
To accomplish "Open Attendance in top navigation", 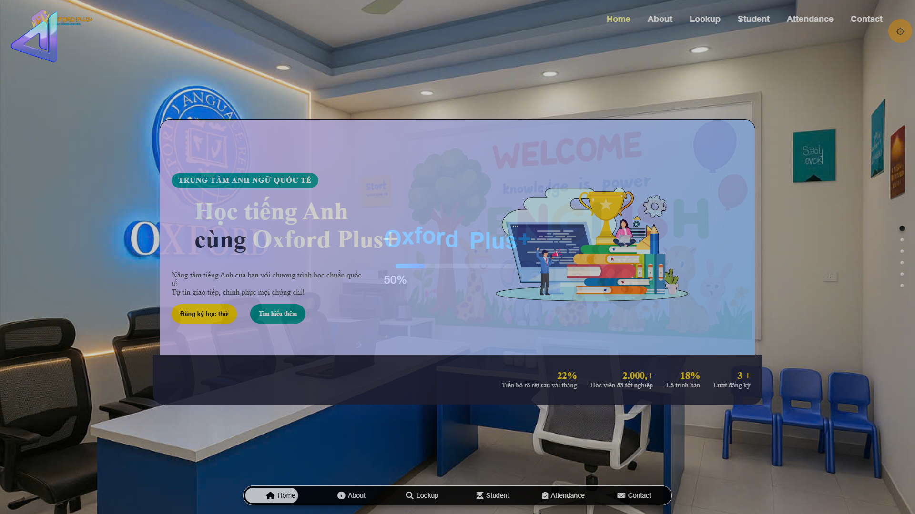I will [x=810, y=19].
